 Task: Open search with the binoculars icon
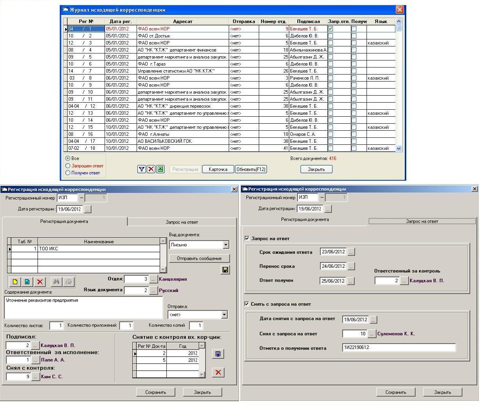pyautogui.click(x=56, y=282)
